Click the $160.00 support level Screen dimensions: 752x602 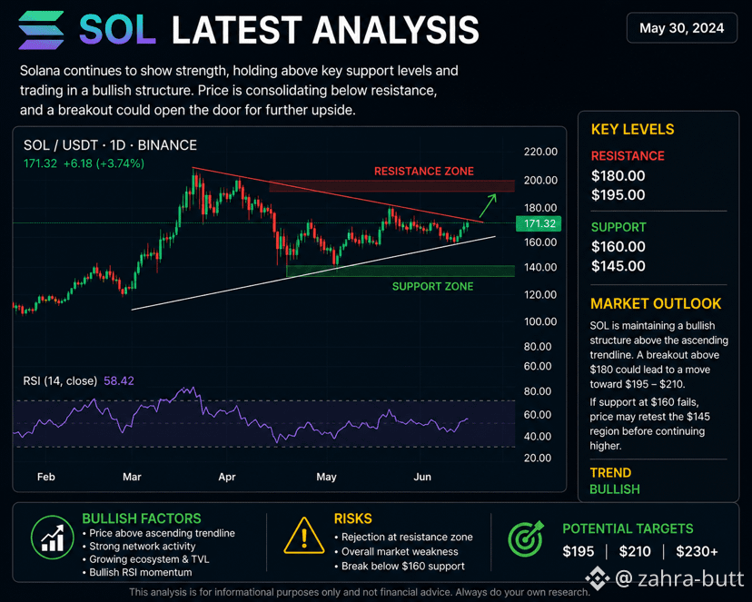(618, 247)
